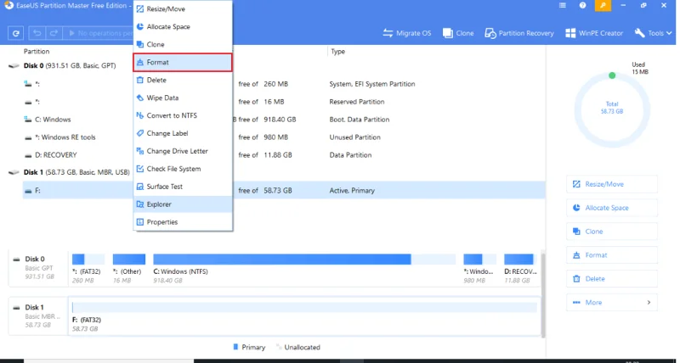Choose Wipe Data in the context menu
This screenshot has width=680, height=363.
coord(183,98)
